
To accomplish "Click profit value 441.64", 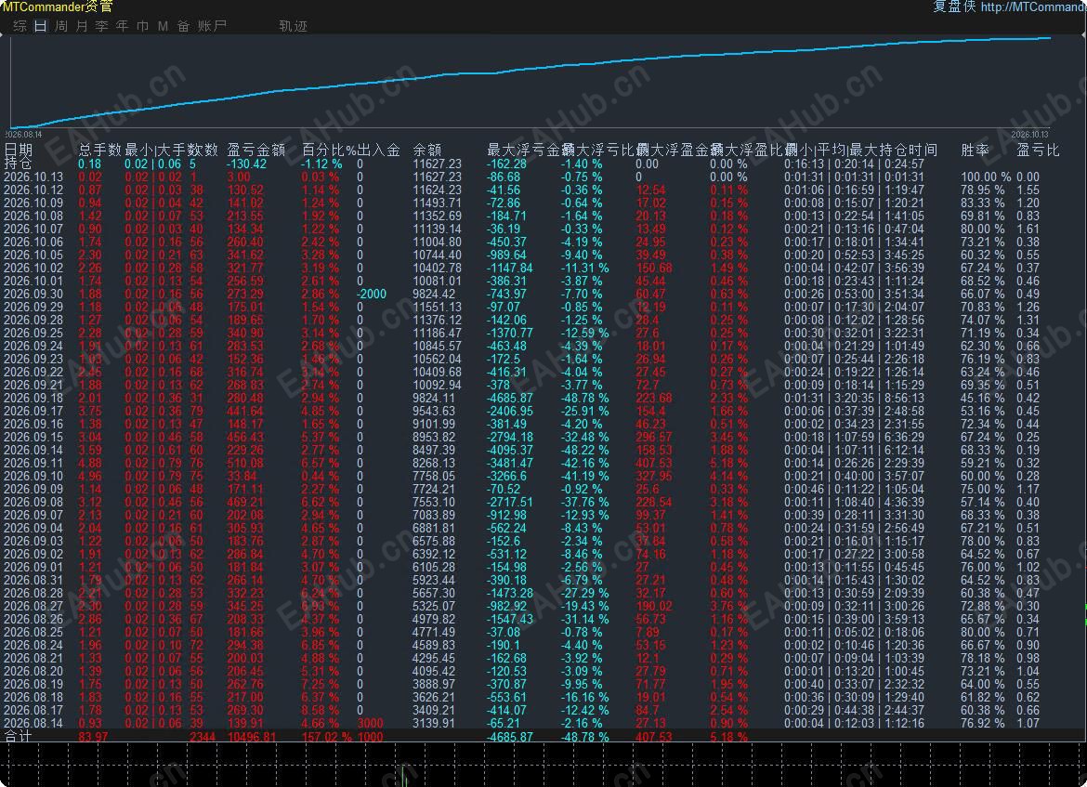I will (245, 412).
